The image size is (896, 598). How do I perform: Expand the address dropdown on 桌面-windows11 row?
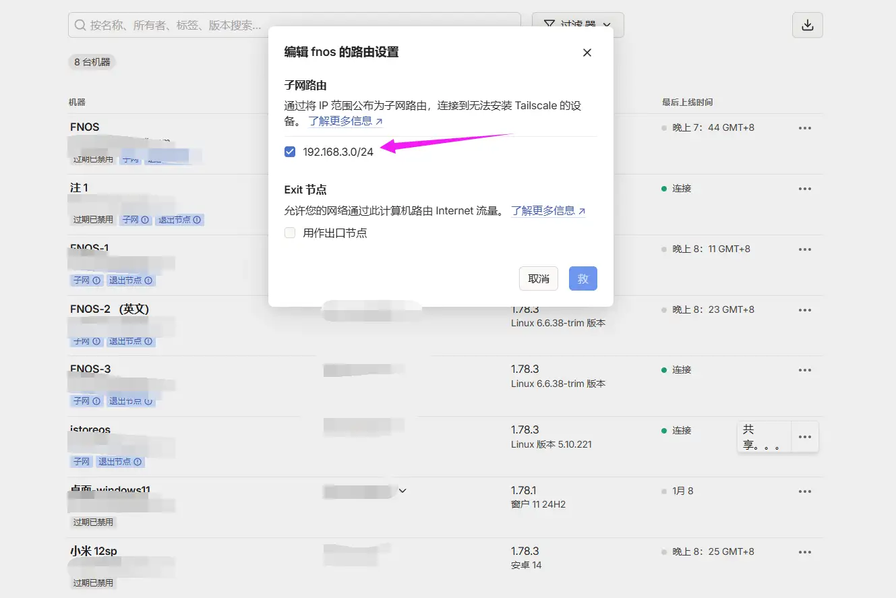click(x=402, y=491)
